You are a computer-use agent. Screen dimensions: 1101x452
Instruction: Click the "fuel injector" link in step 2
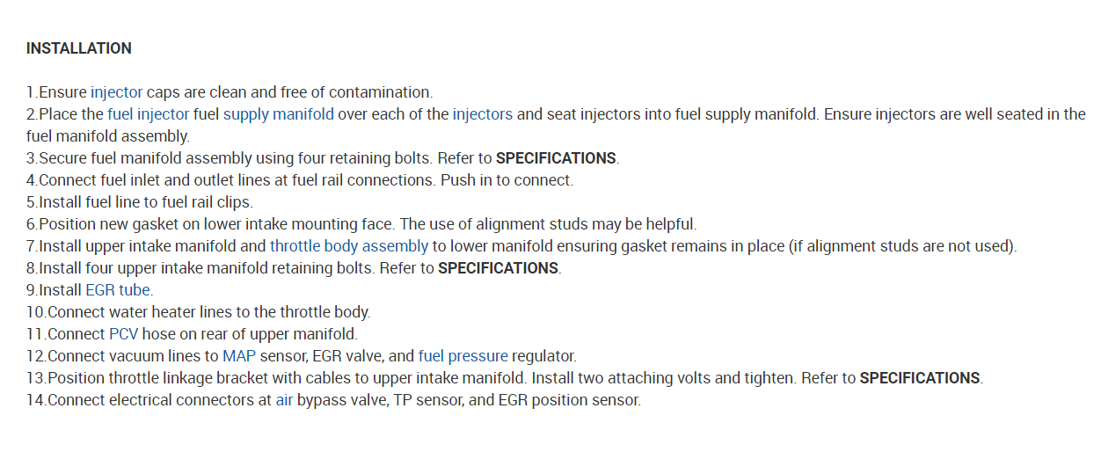[x=148, y=114]
